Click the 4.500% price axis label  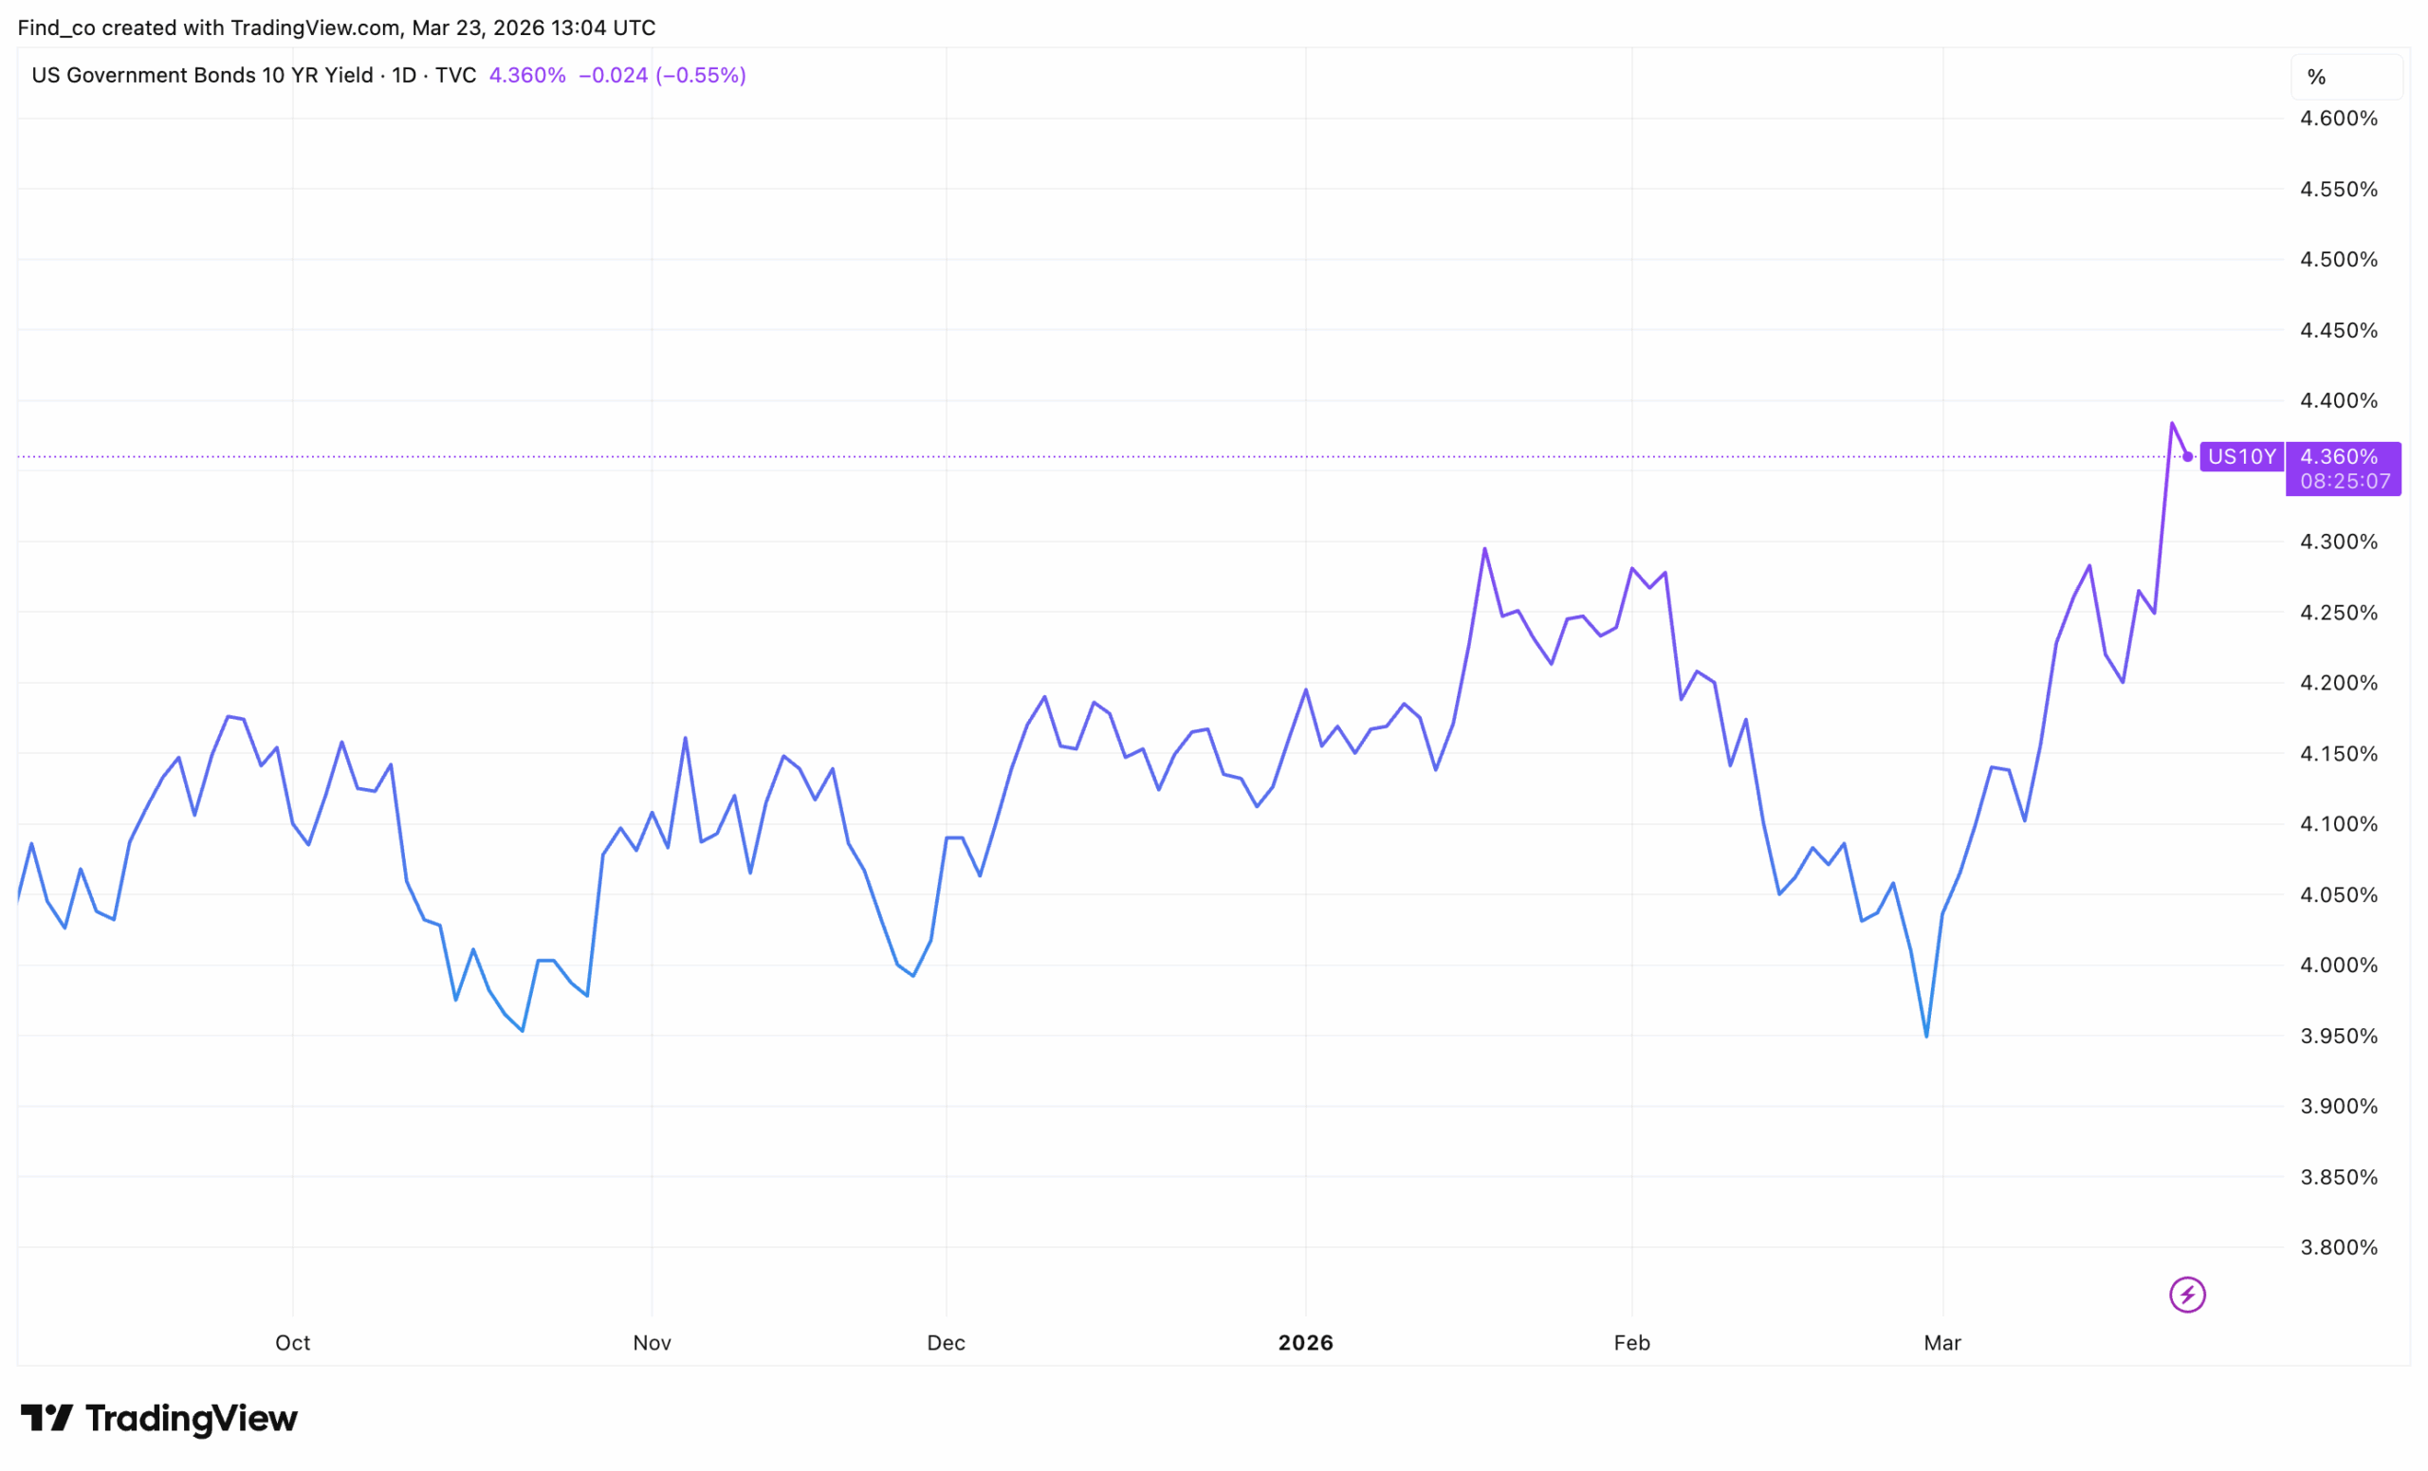coord(2338,259)
